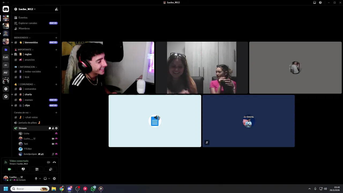Open the reglas channel
343x193 pixels.
click(36, 54)
